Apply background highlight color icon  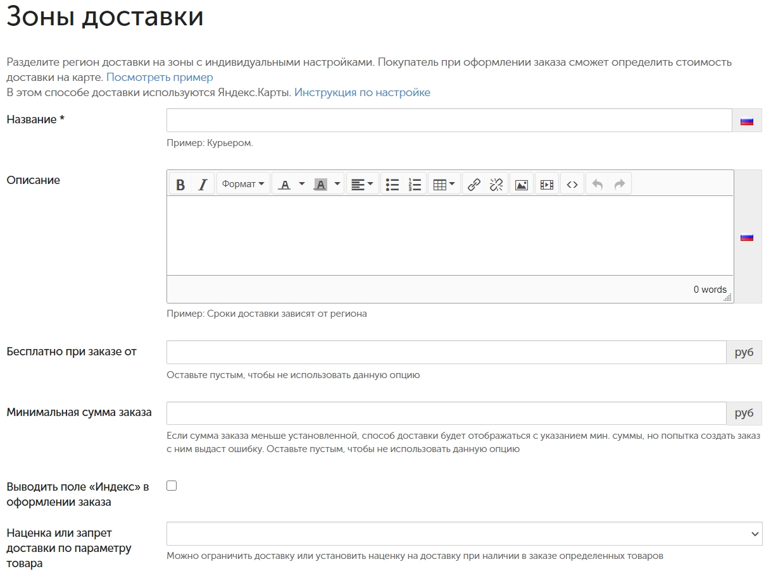tap(320, 185)
